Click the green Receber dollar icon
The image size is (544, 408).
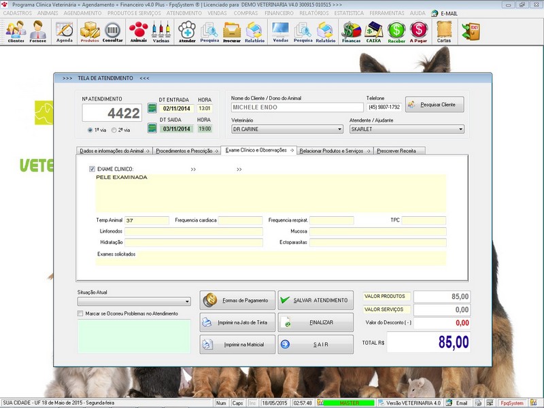tap(396, 32)
